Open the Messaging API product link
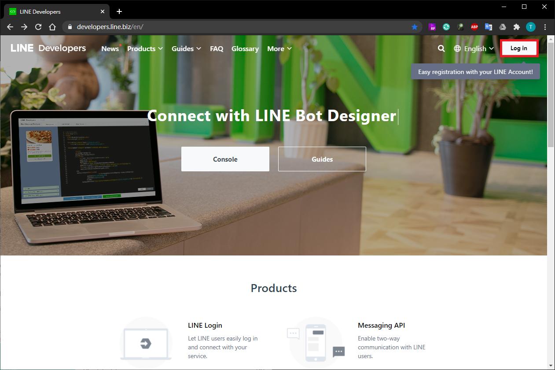555x370 pixels. pos(381,326)
